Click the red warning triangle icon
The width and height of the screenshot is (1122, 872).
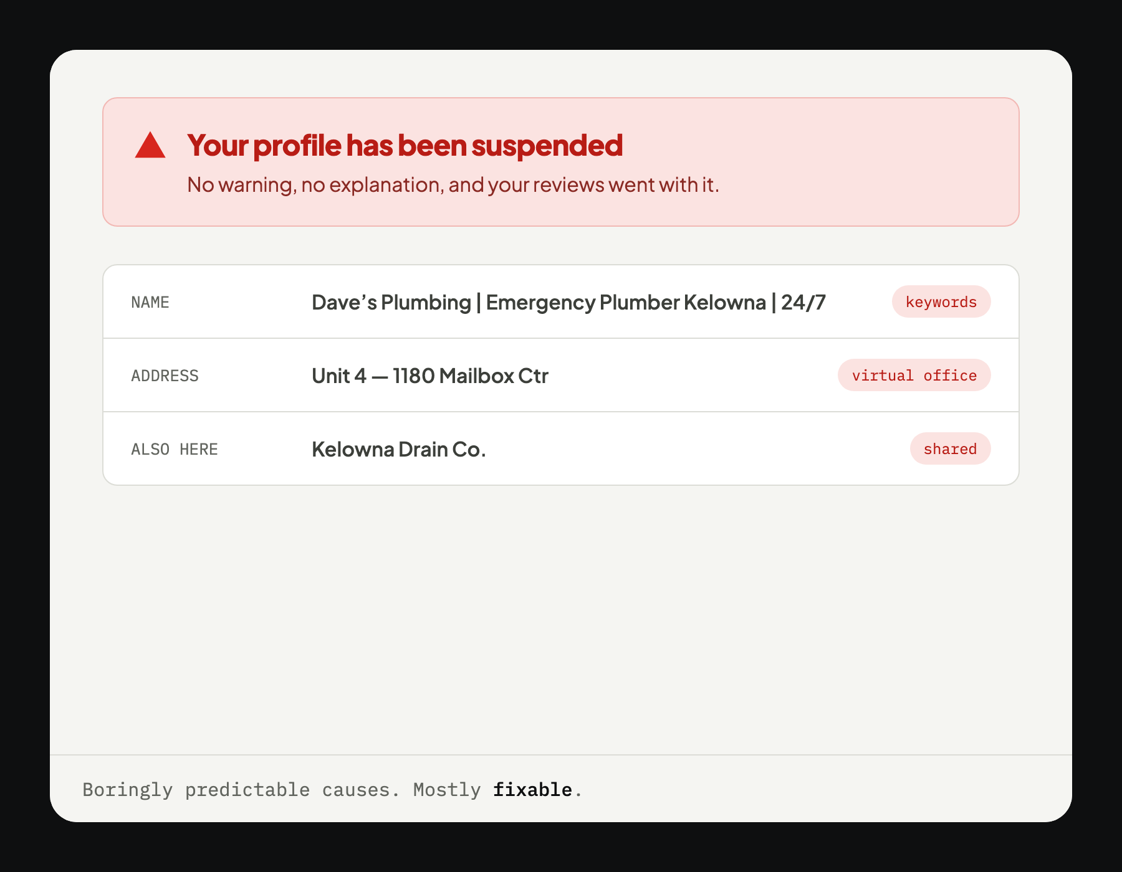(150, 145)
